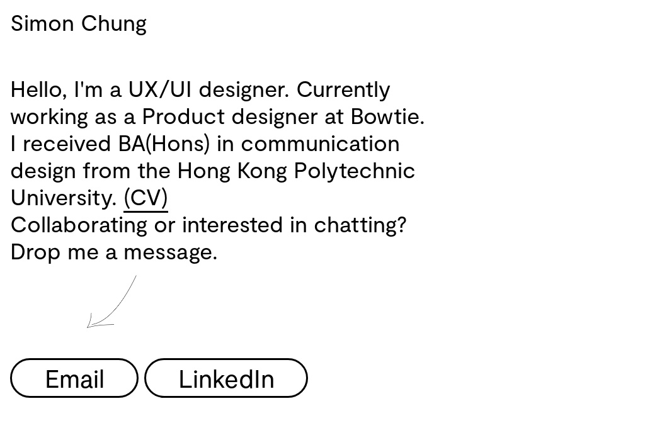Viewport: 645px width, 423px height.
Task: Click the word "Bowtie" in the bio
Action: pyautogui.click(x=385, y=116)
